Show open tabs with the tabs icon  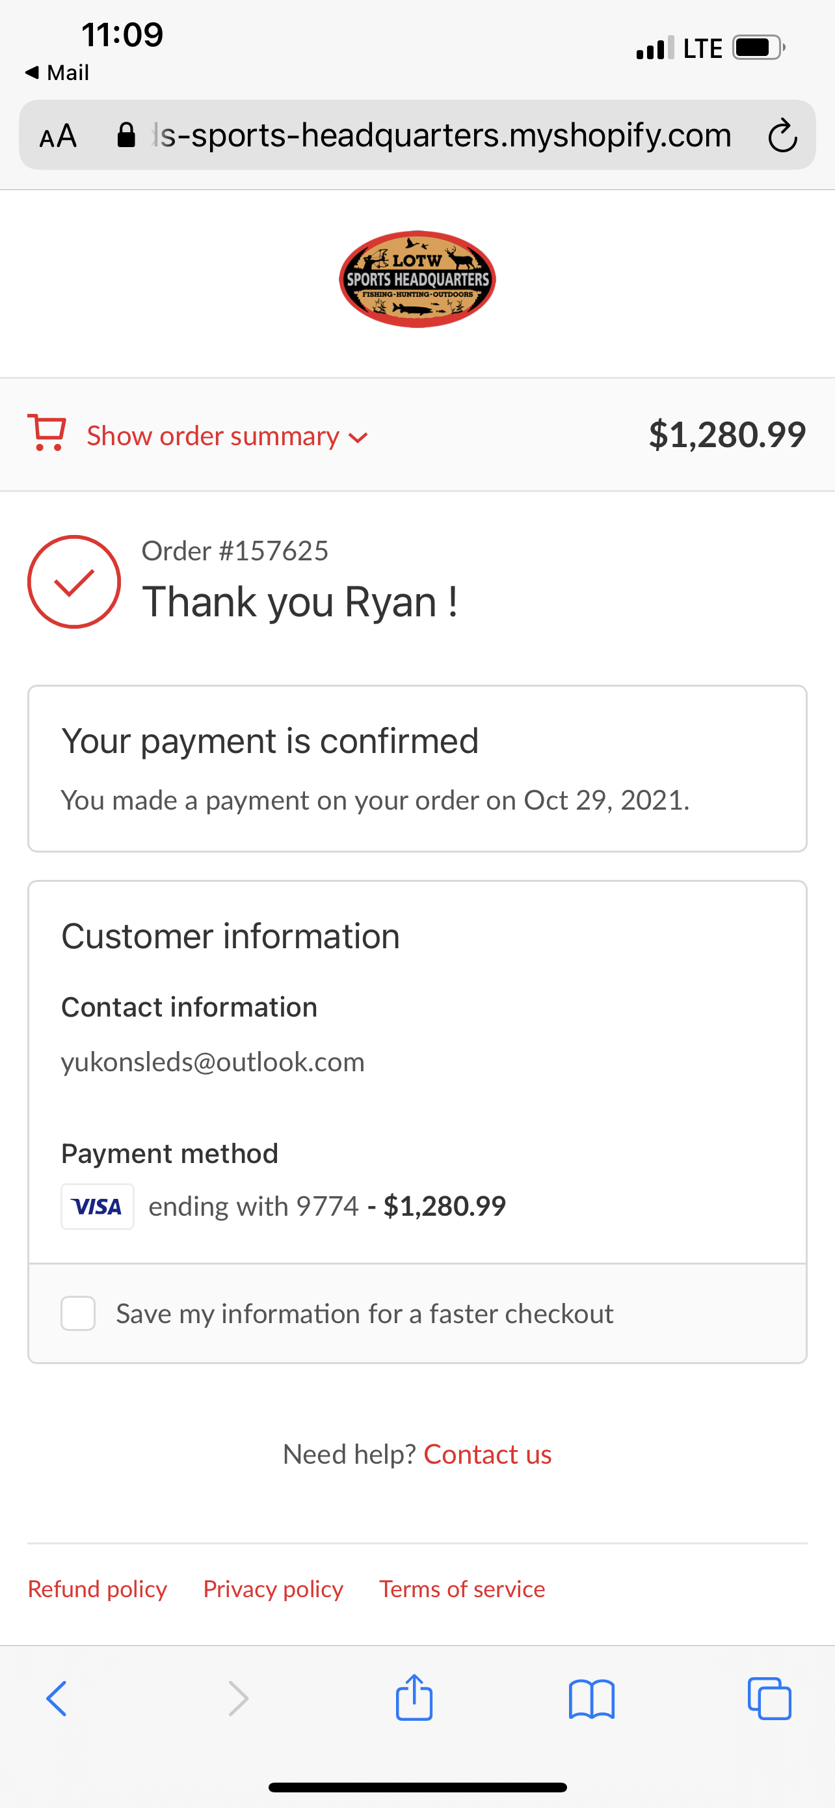coord(769,1699)
